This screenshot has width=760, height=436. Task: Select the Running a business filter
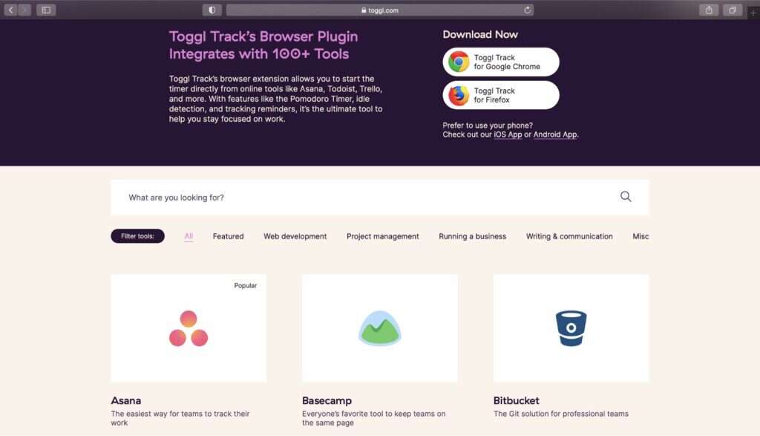[472, 235]
